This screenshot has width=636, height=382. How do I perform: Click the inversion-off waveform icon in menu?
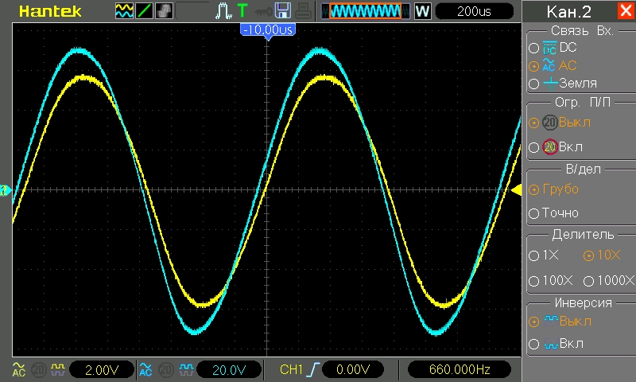click(551, 321)
